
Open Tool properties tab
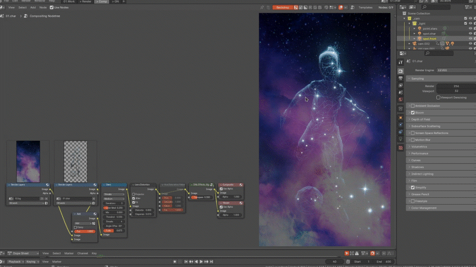(x=401, y=62)
